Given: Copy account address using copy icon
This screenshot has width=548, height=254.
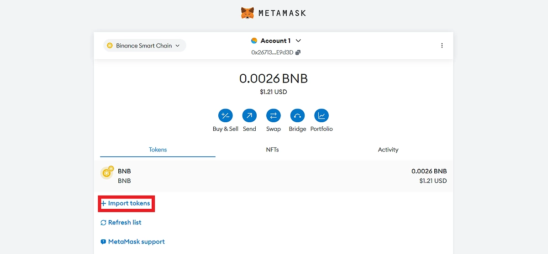Looking at the screenshot, I should pos(298,52).
